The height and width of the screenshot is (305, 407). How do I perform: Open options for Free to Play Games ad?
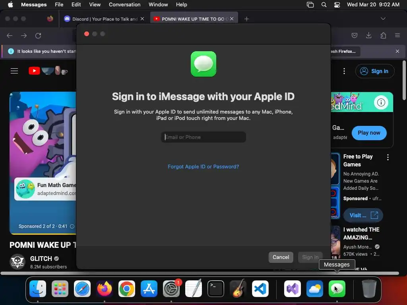click(388, 157)
